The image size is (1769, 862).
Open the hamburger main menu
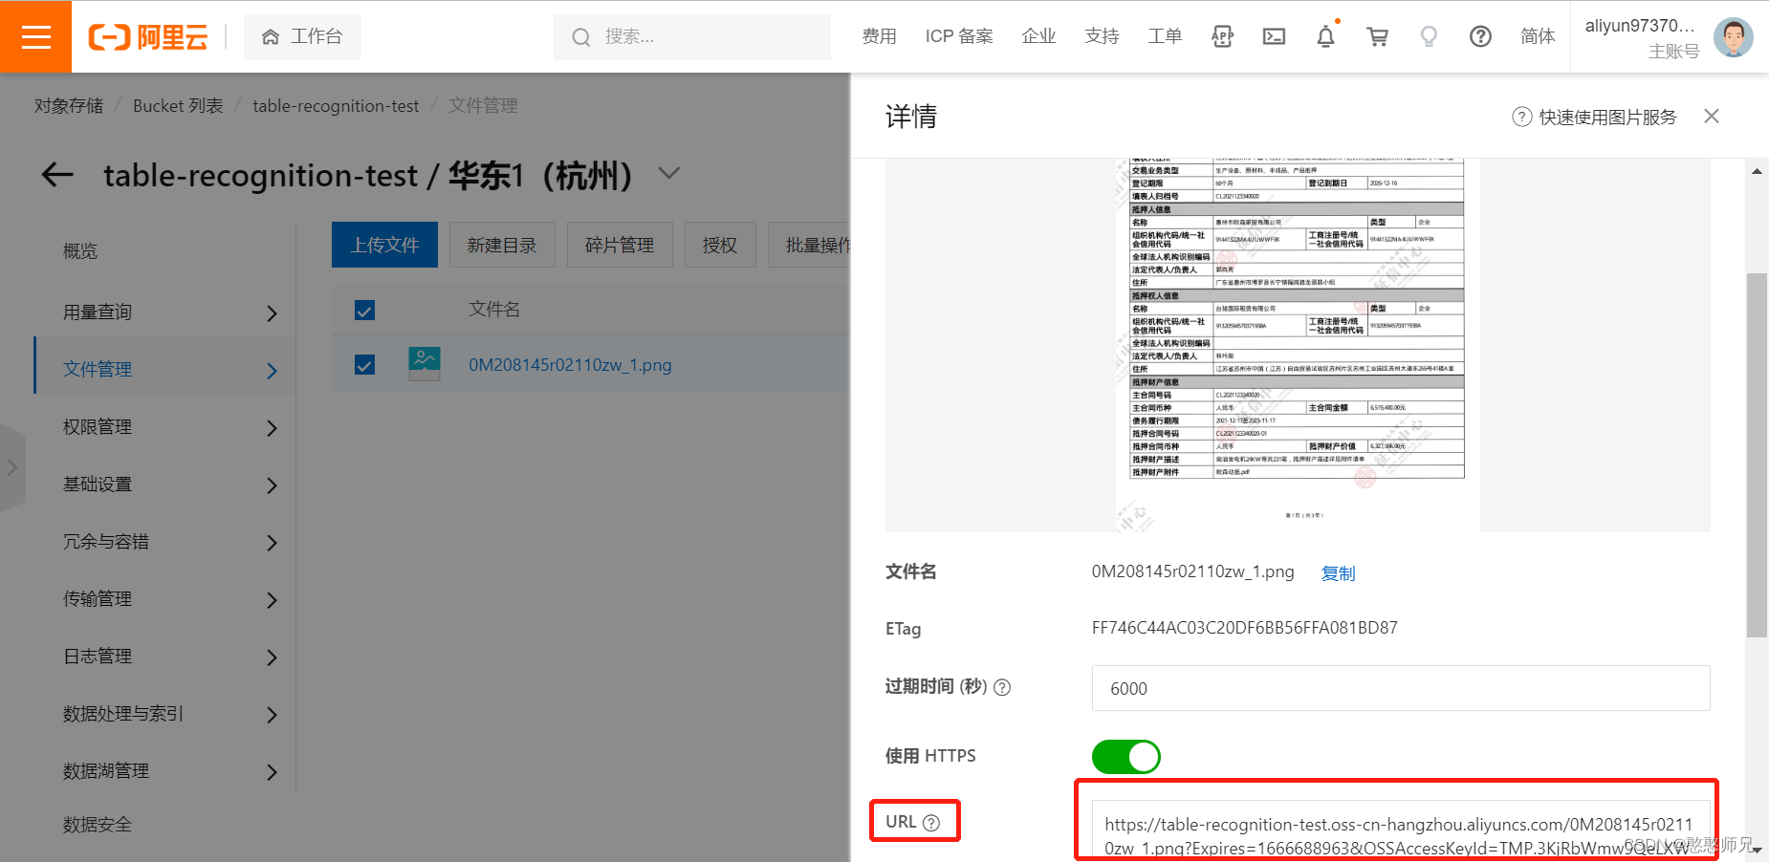[35, 36]
